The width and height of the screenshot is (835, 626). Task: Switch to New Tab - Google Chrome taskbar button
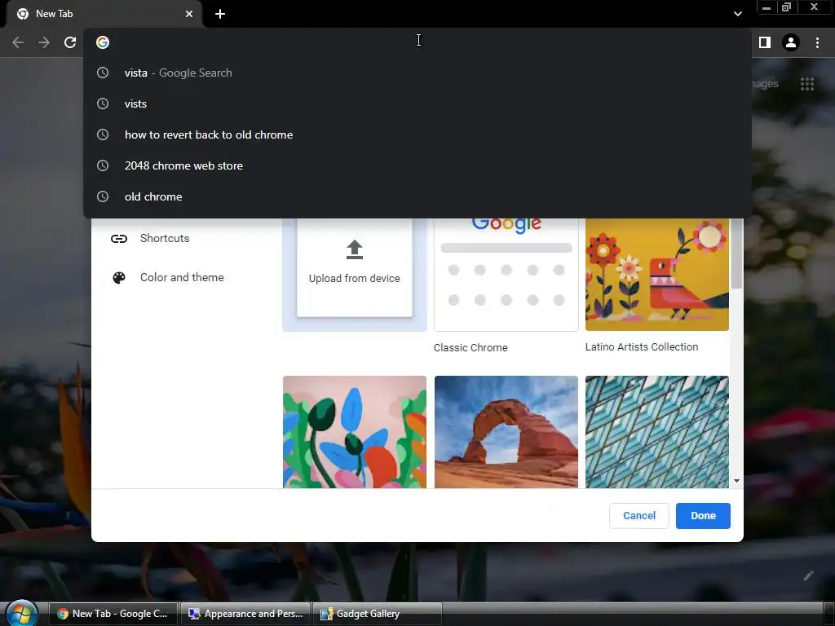pyautogui.click(x=114, y=614)
